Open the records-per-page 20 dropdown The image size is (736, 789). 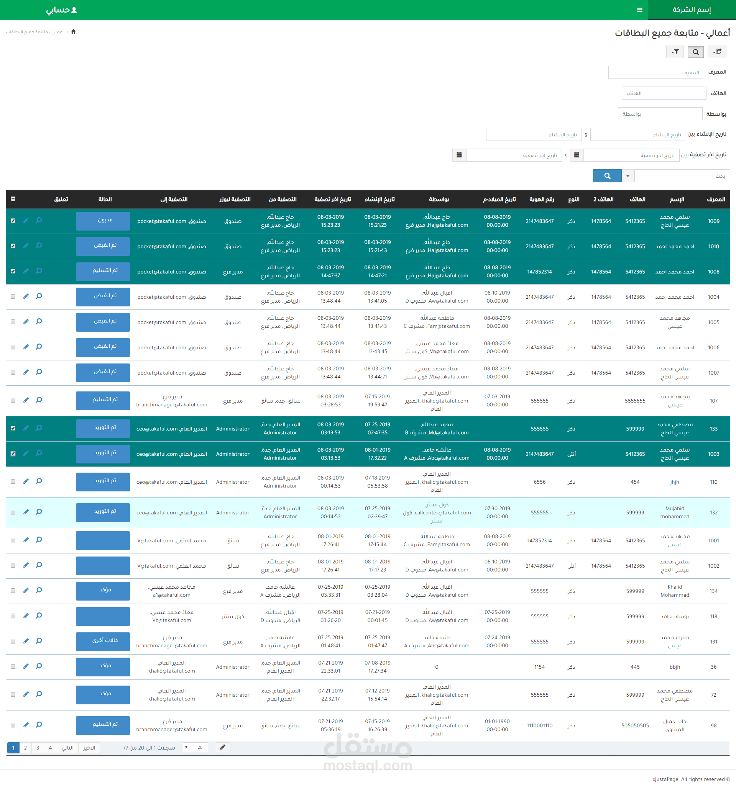[195, 747]
